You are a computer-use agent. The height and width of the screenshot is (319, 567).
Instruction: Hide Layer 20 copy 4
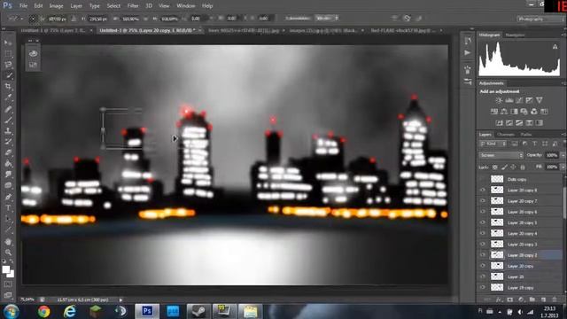(x=483, y=233)
